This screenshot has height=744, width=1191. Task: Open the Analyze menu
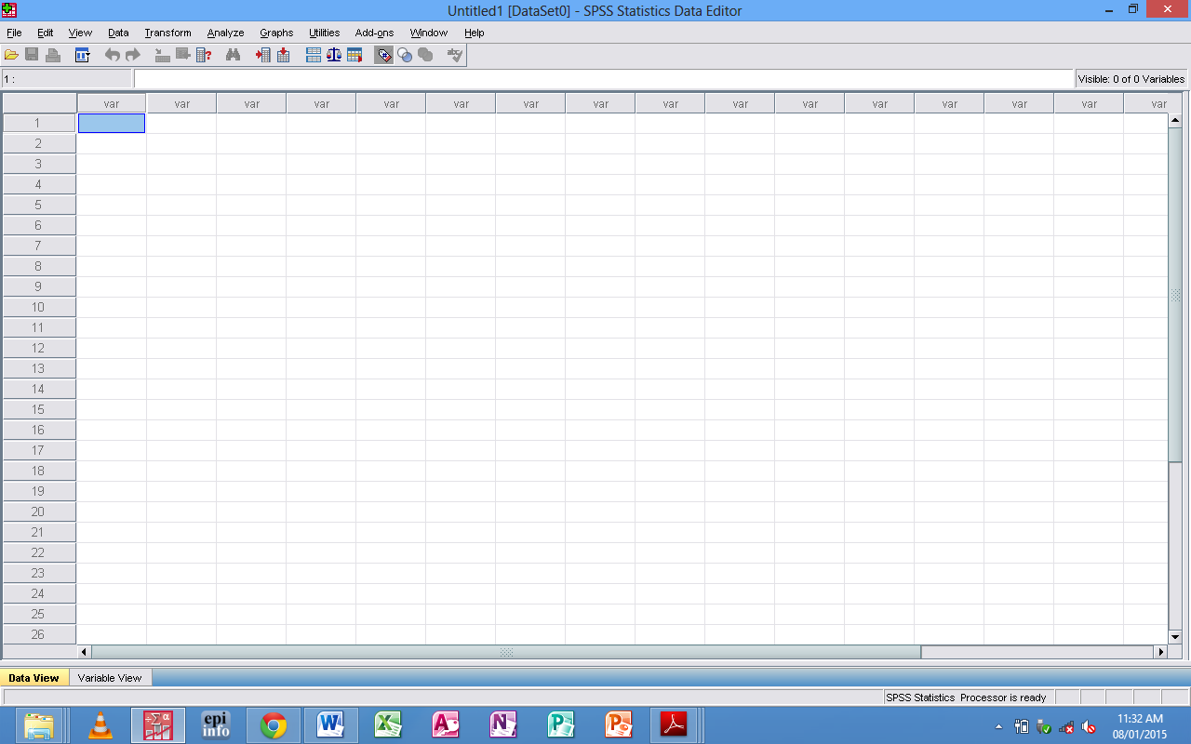point(225,33)
